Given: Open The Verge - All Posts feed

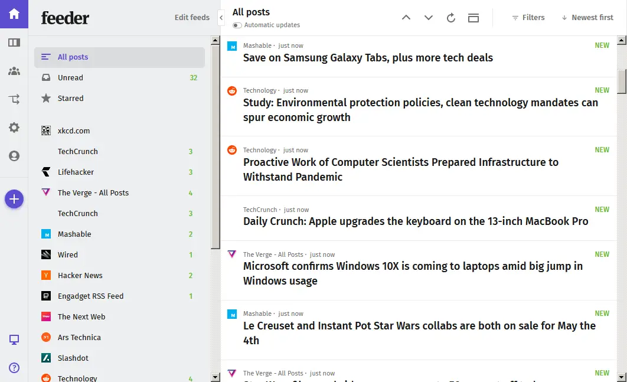Looking at the screenshot, I should click(120, 192).
